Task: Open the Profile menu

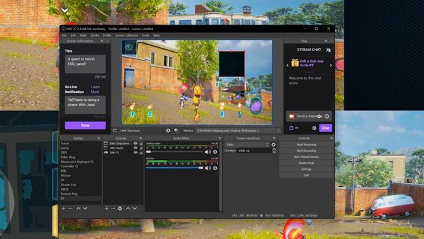Action: point(107,35)
